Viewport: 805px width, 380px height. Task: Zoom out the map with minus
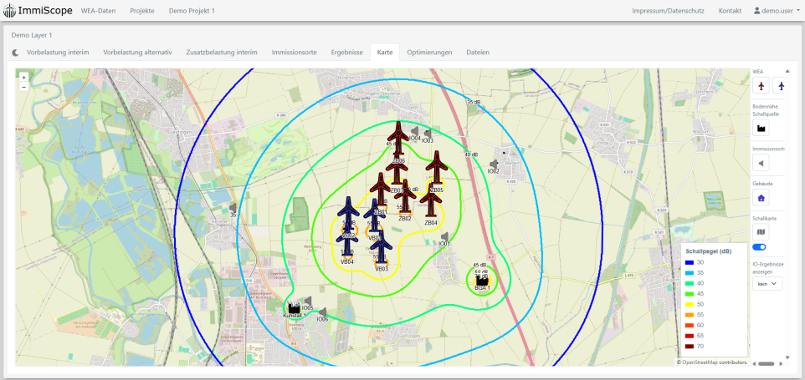click(23, 87)
